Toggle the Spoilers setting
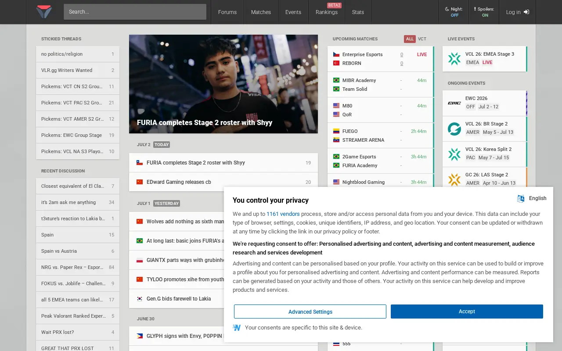 [x=484, y=12]
